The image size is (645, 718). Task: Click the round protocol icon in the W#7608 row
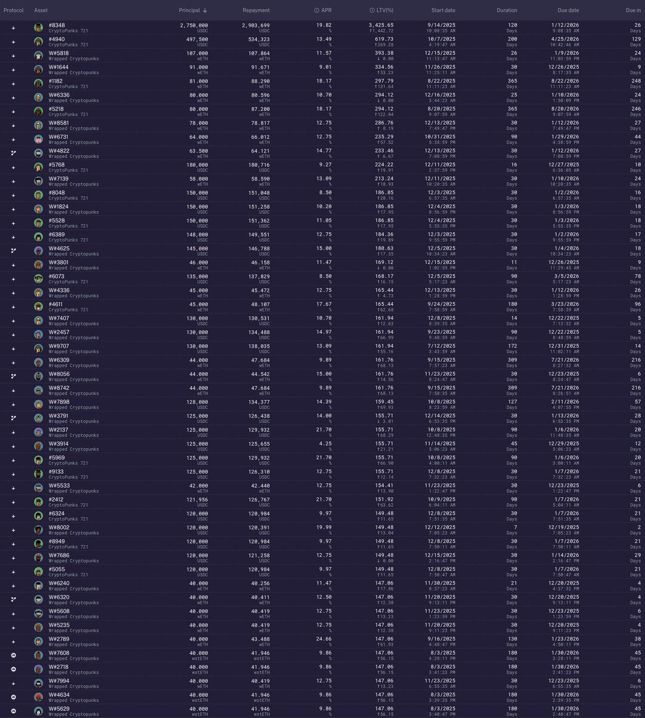click(x=14, y=655)
